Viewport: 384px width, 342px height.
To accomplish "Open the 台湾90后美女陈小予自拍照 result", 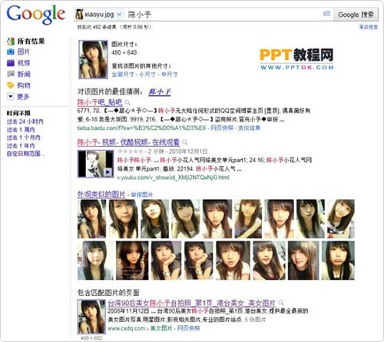I will click(x=191, y=304).
